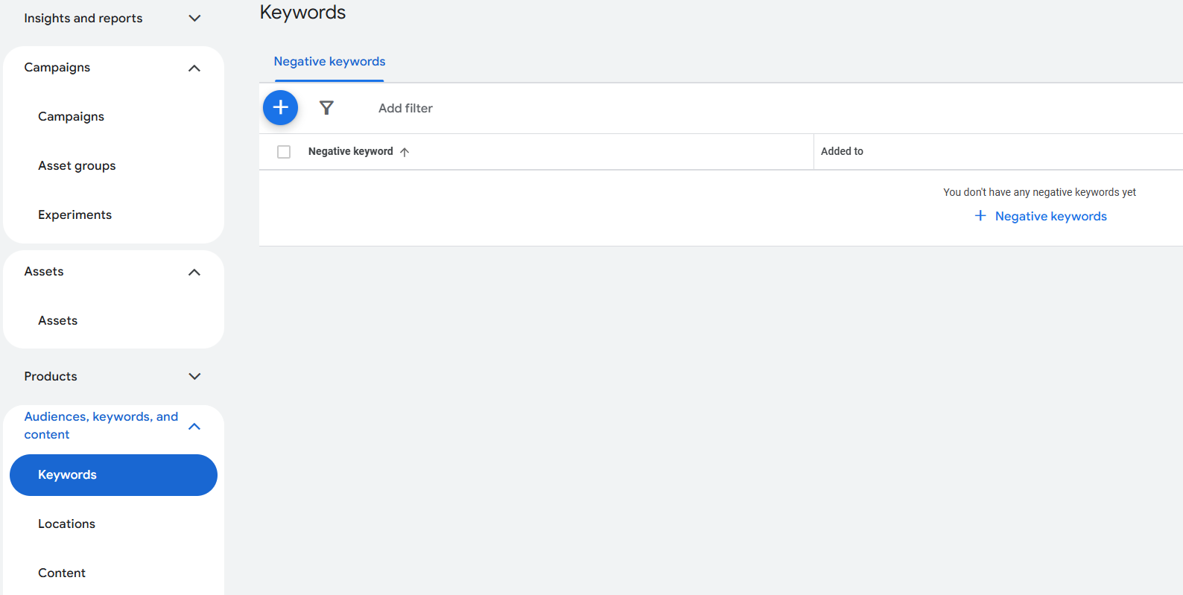The image size is (1183, 595).
Task: Expand the Products section
Action: (194, 377)
